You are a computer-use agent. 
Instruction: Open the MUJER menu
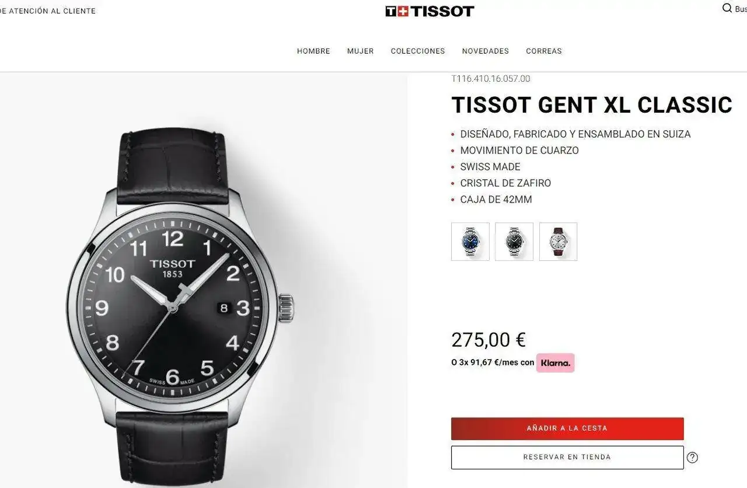click(360, 51)
